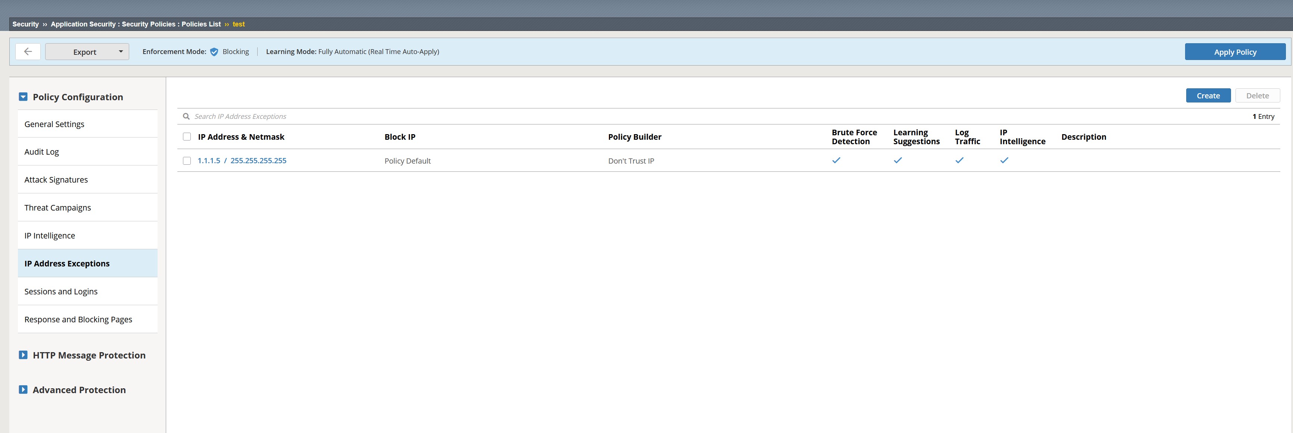Click the Learning Suggestions checkmark

898,160
